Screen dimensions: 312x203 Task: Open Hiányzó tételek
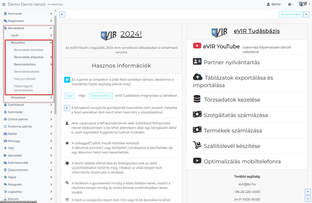pyautogui.click(x=25, y=79)
